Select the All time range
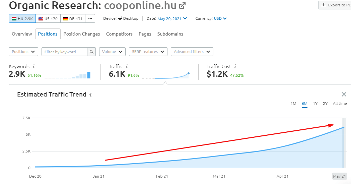This screenshot has height=184, width=351. (340, 104)
